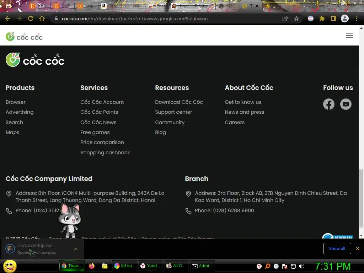364x273 pixels.
Task: Bookmark this page with the star icon
Action: tap(296, 18)
